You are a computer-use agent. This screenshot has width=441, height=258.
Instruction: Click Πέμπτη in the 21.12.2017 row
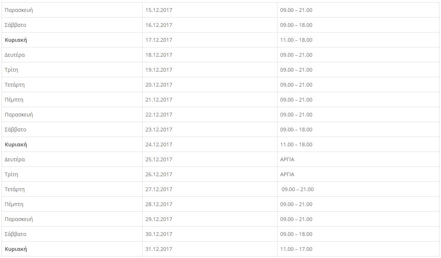coord(14,100)
